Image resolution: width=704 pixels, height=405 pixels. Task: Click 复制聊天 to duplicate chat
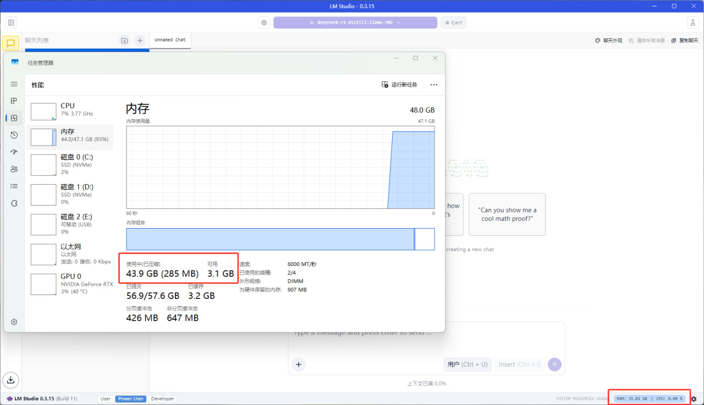tap(685, 41)
